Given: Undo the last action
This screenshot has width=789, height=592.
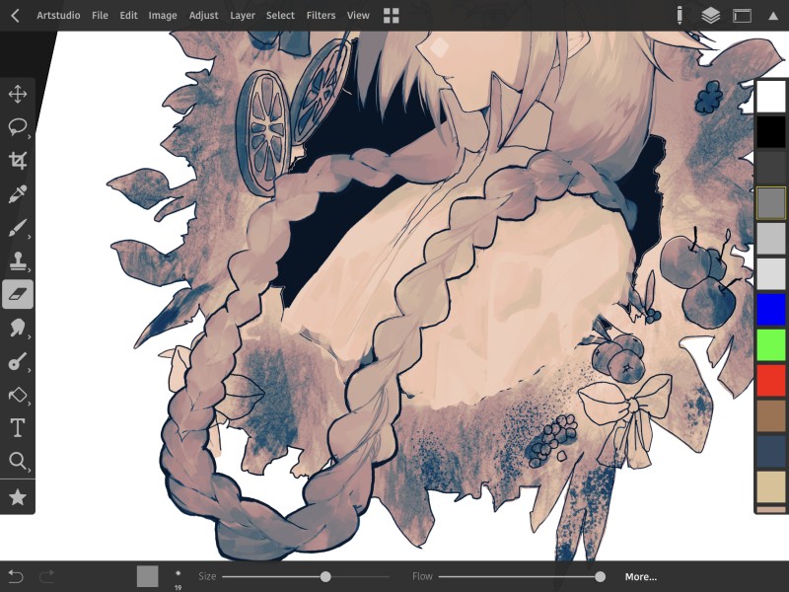Looking at the screenshot, I should (x=16, y=576).
